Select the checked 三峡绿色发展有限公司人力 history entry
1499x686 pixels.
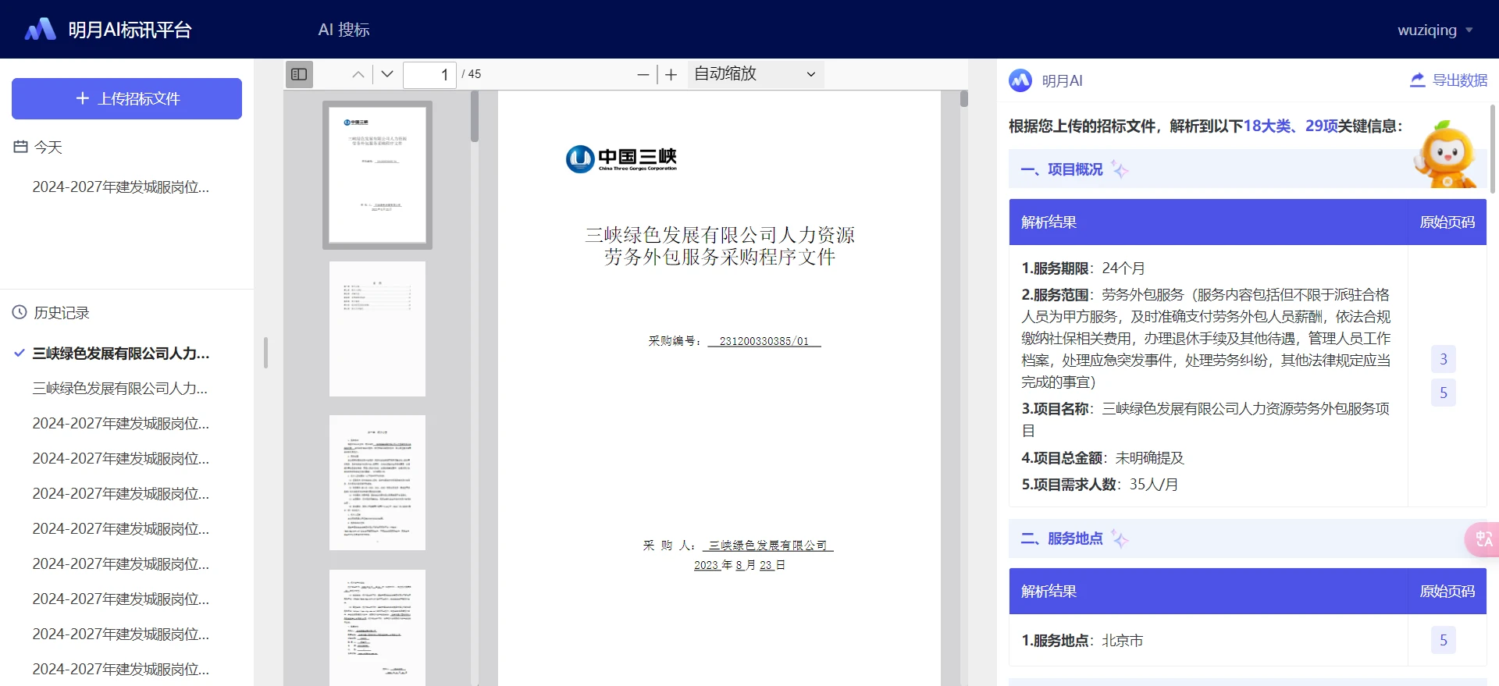(121, 354)
